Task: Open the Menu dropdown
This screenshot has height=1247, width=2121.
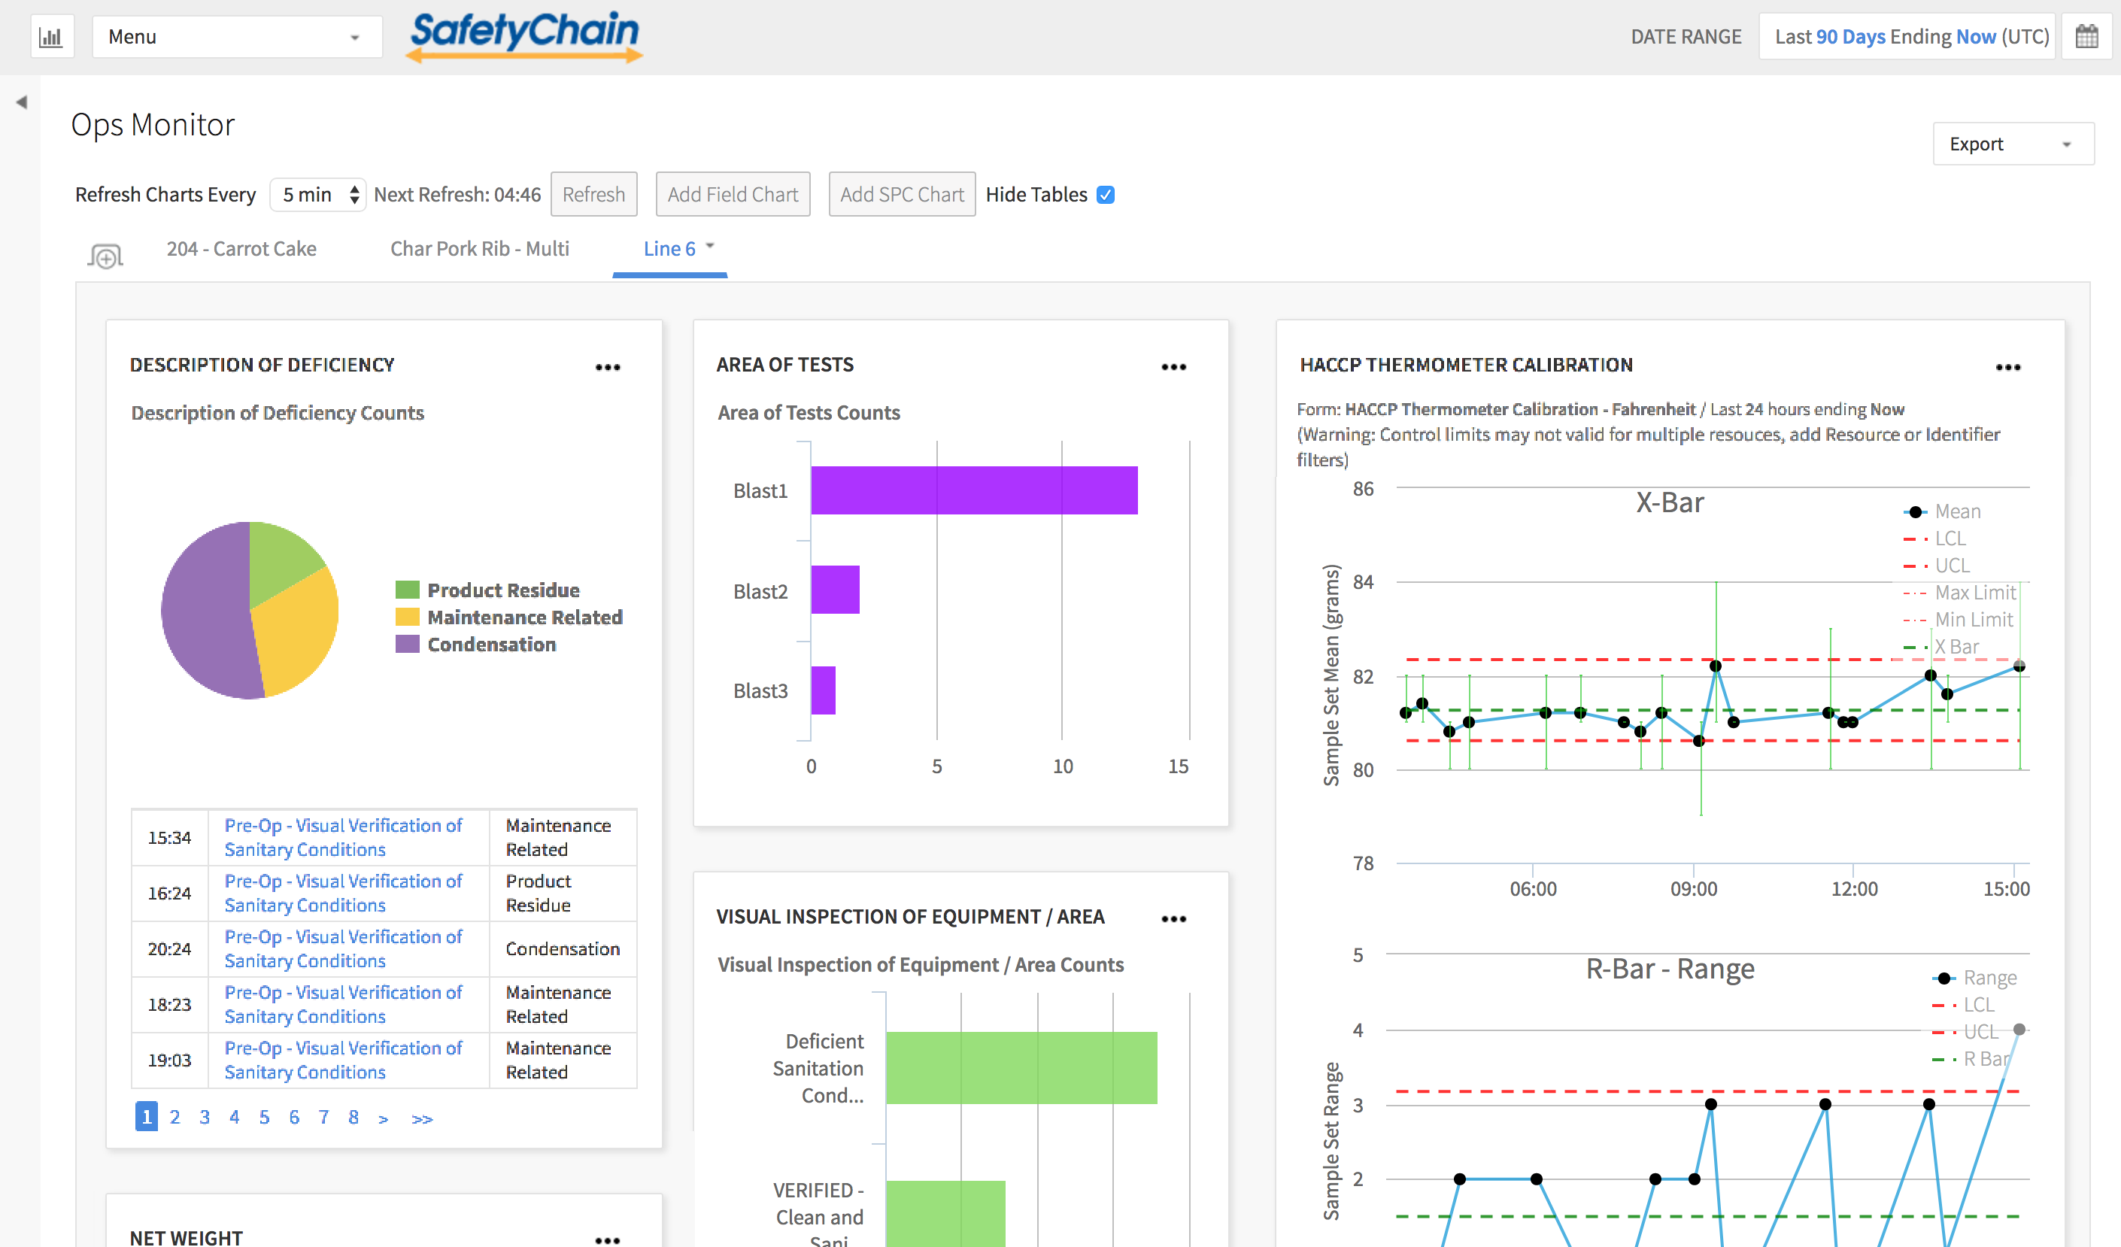Action: (x=236, y=37)
